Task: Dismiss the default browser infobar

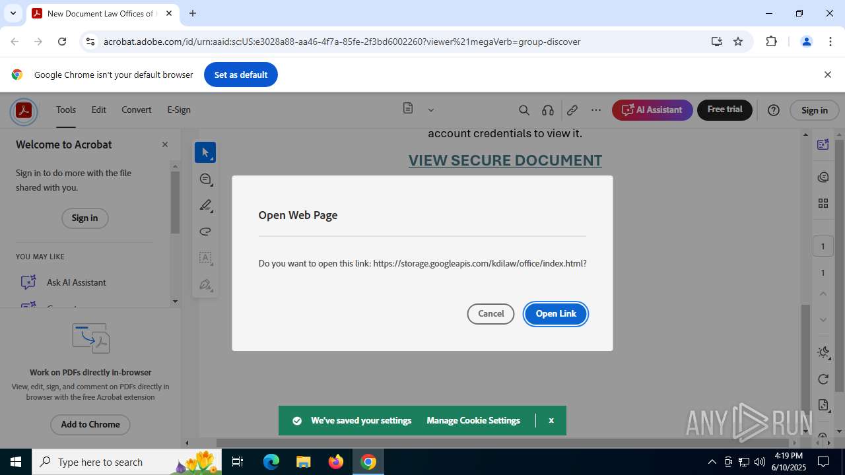Action: pos(827,75)
